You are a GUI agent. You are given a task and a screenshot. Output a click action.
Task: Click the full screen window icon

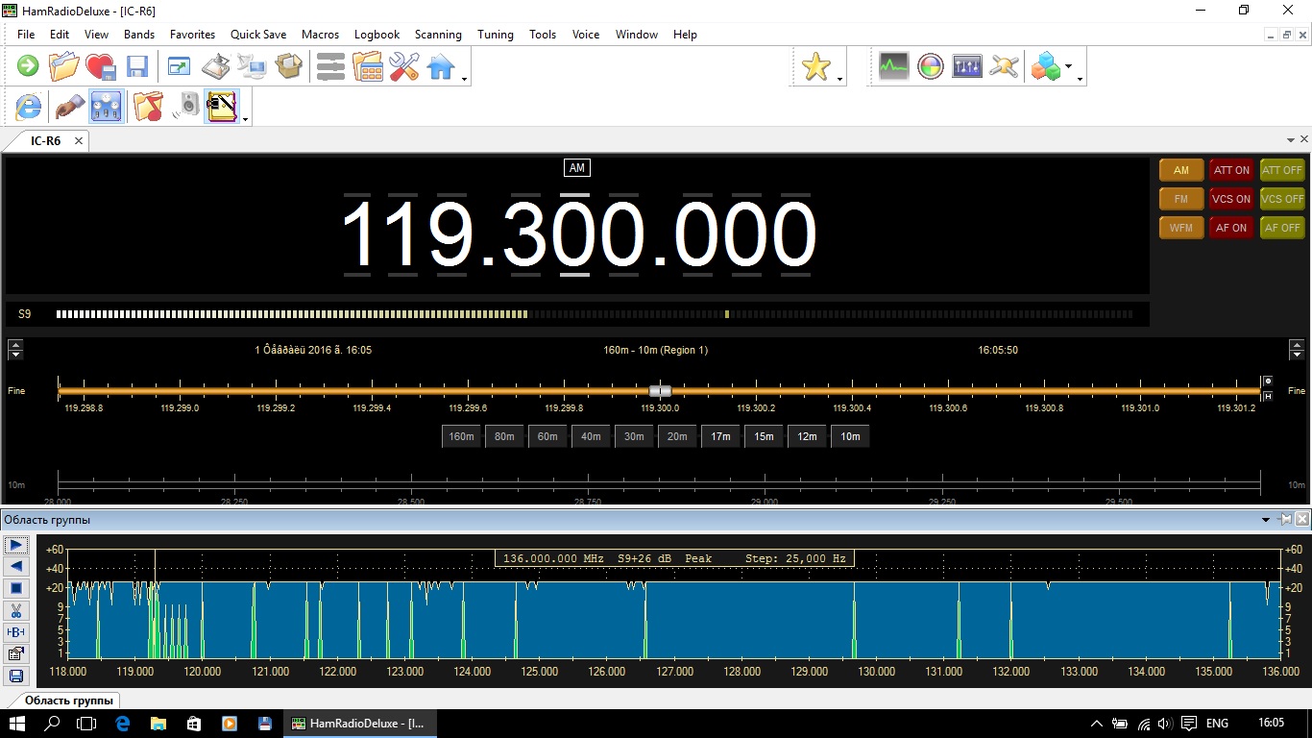click(179, 66)
